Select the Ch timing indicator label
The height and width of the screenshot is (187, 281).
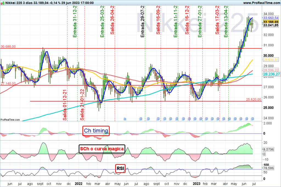click(x=96, y=131)
